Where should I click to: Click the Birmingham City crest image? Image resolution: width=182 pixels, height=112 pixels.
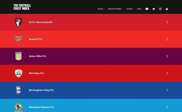click(18, 90)
